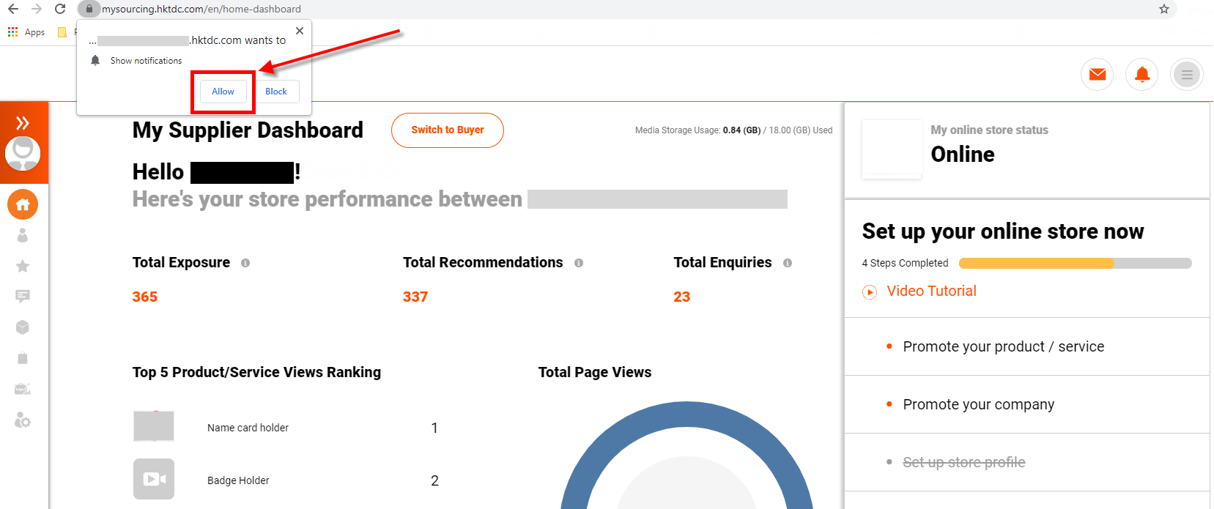Select Promote your product / service step
The width and height of the screenshot is (1214, 509).
(1003, 346)
